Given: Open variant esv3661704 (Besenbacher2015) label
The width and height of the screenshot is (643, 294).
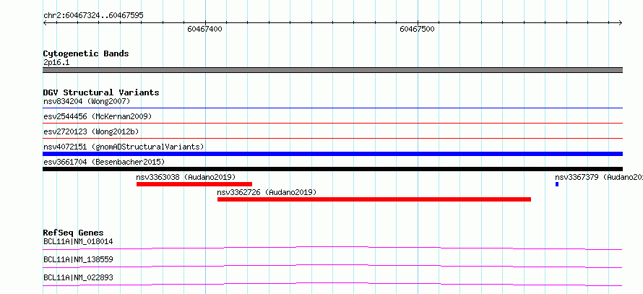Looking at the screenshot, I should (104, 162).
